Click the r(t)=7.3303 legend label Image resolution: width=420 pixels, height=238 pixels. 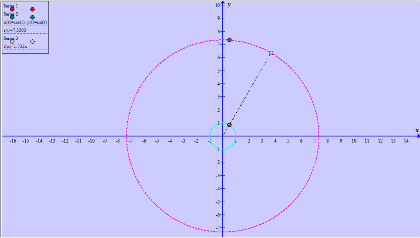(15, 30)
